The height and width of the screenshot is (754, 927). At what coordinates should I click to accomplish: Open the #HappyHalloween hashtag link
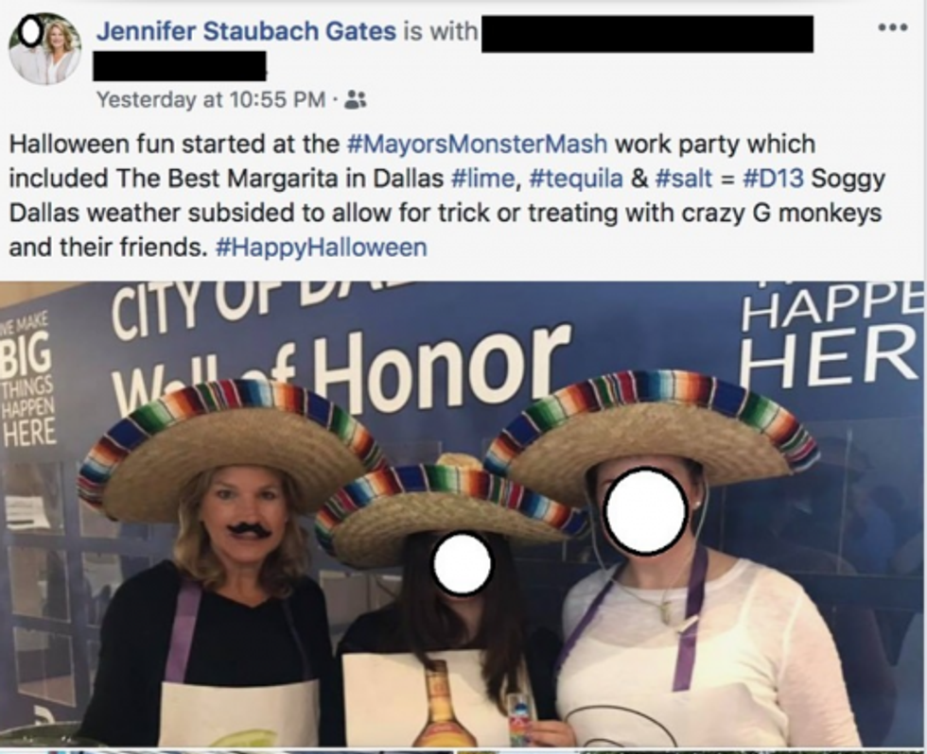322,248
